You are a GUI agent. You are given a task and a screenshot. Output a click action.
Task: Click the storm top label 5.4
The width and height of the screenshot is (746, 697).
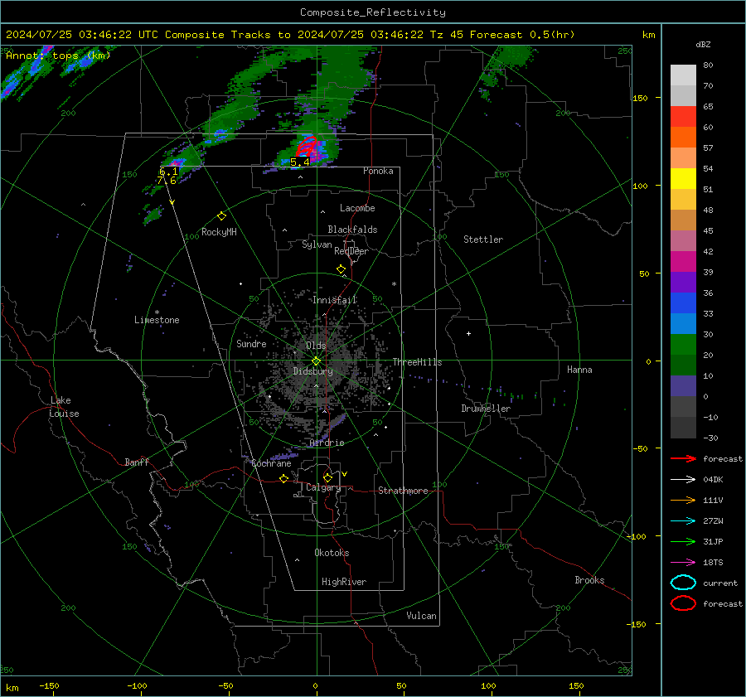pyautogui.click(x=300, y=162)
